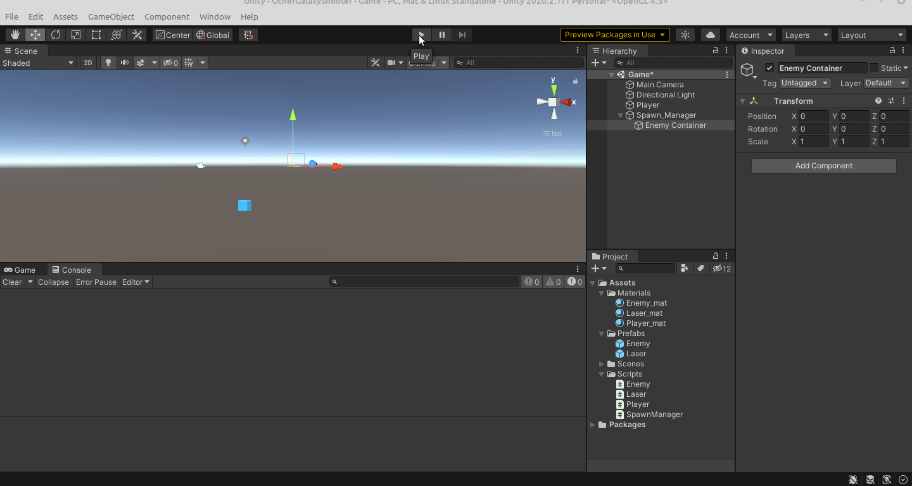This screenshot has width=912, height=486.
Task: Select the Transform tool
Action: pyautogui.click(x=117, y=35)
